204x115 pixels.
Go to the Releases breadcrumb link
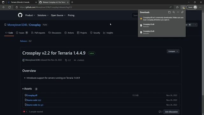(24, 41)
